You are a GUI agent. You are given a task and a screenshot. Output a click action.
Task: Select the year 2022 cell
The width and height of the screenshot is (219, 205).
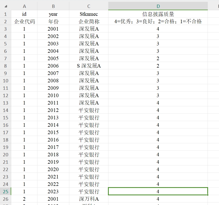[53, 184]
